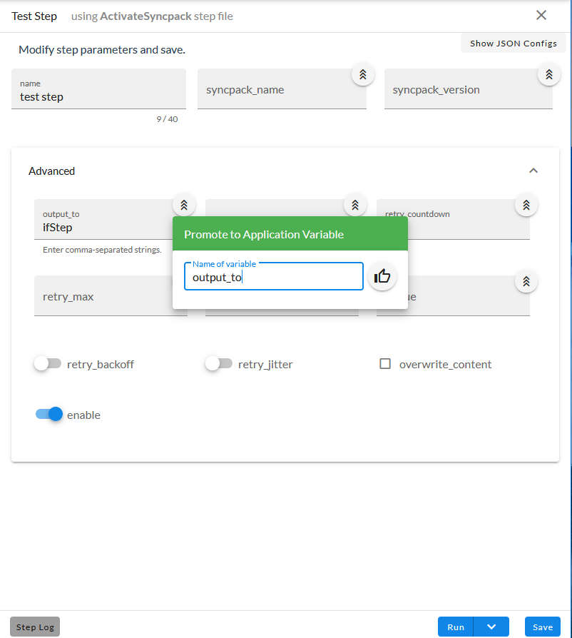Collapse the Advanced section

(x=533, y=171)
